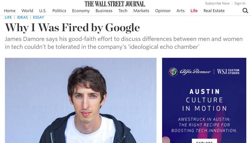Open the Opinion section

163,11
